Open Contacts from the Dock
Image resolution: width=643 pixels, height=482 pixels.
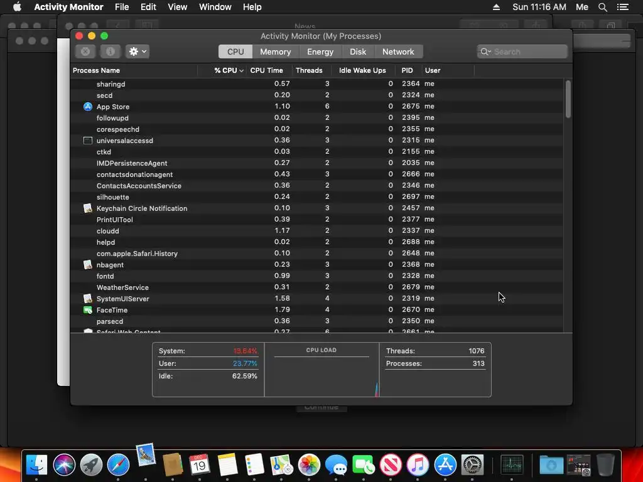tap(173, 465)
